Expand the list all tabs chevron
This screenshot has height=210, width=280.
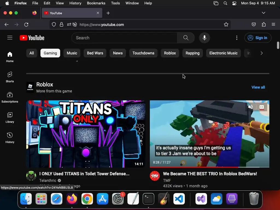click(263, 13)
